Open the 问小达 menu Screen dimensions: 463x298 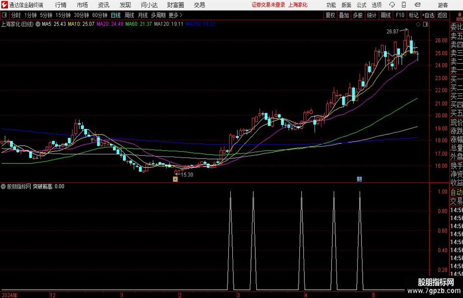click(149, 5)
